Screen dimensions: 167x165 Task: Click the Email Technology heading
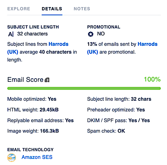click(31, 150)
